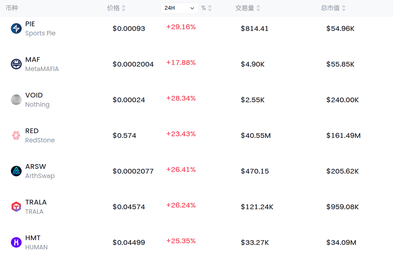Select the RED price $0.574
393x263 pixels.
pos(124,136)
